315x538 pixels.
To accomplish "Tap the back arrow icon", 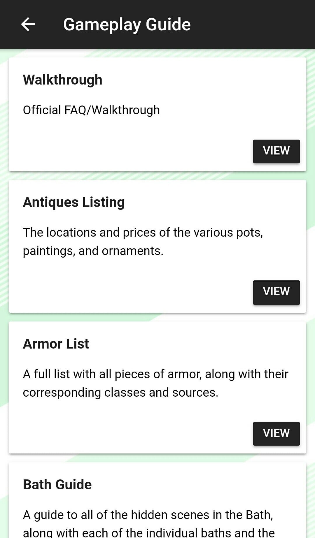I will [x=28, y=24].
